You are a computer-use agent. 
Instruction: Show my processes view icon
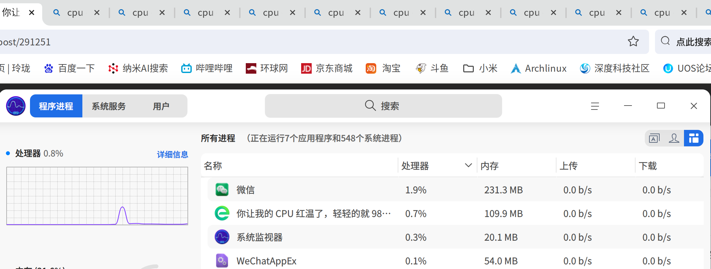674,138
